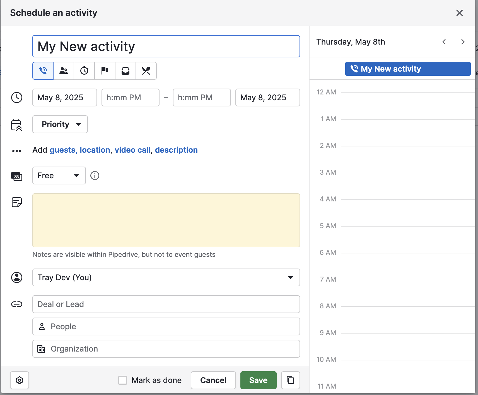478x395 pixels.
Task: Select the Lunch activity type icon
Action: (146, 71)
